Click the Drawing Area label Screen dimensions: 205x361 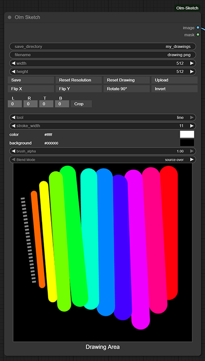103,347
